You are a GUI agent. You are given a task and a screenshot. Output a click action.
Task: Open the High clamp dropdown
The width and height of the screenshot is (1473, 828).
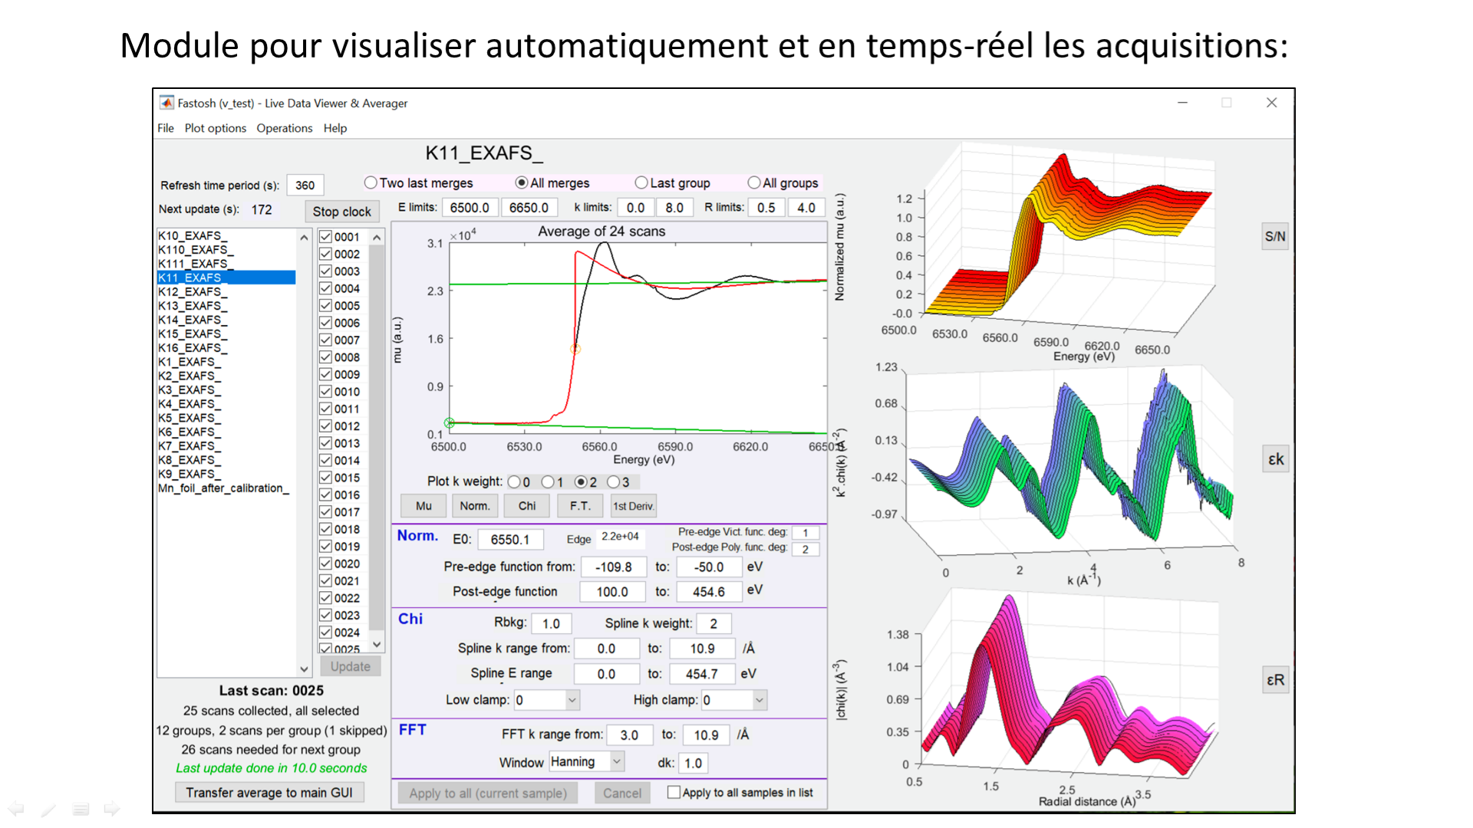[x=759, y=700]
